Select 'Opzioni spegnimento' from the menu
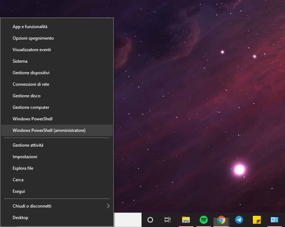 coord(33,38)
